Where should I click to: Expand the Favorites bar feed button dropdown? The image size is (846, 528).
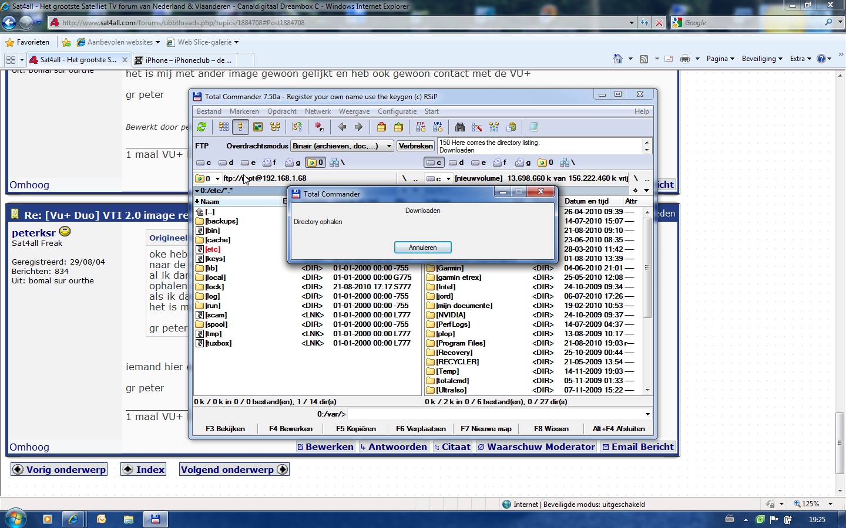pos(657,59)
